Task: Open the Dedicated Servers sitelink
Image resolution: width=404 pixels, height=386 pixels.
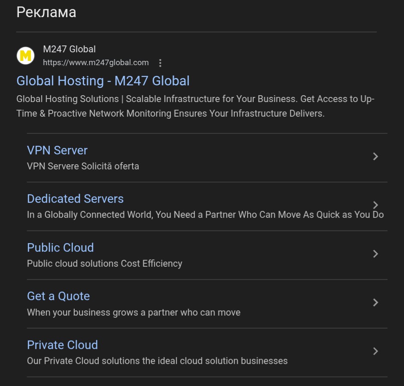Action: pos(75,199)
